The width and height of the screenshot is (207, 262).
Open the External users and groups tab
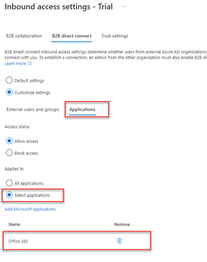[x=33, y=109]
